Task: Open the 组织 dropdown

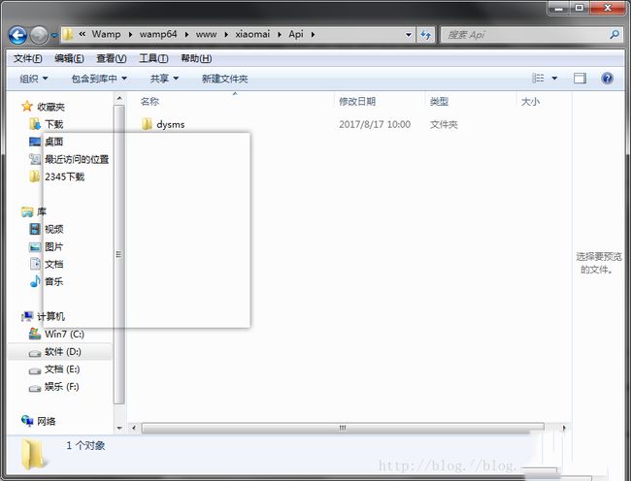Action: click(34, 79)
